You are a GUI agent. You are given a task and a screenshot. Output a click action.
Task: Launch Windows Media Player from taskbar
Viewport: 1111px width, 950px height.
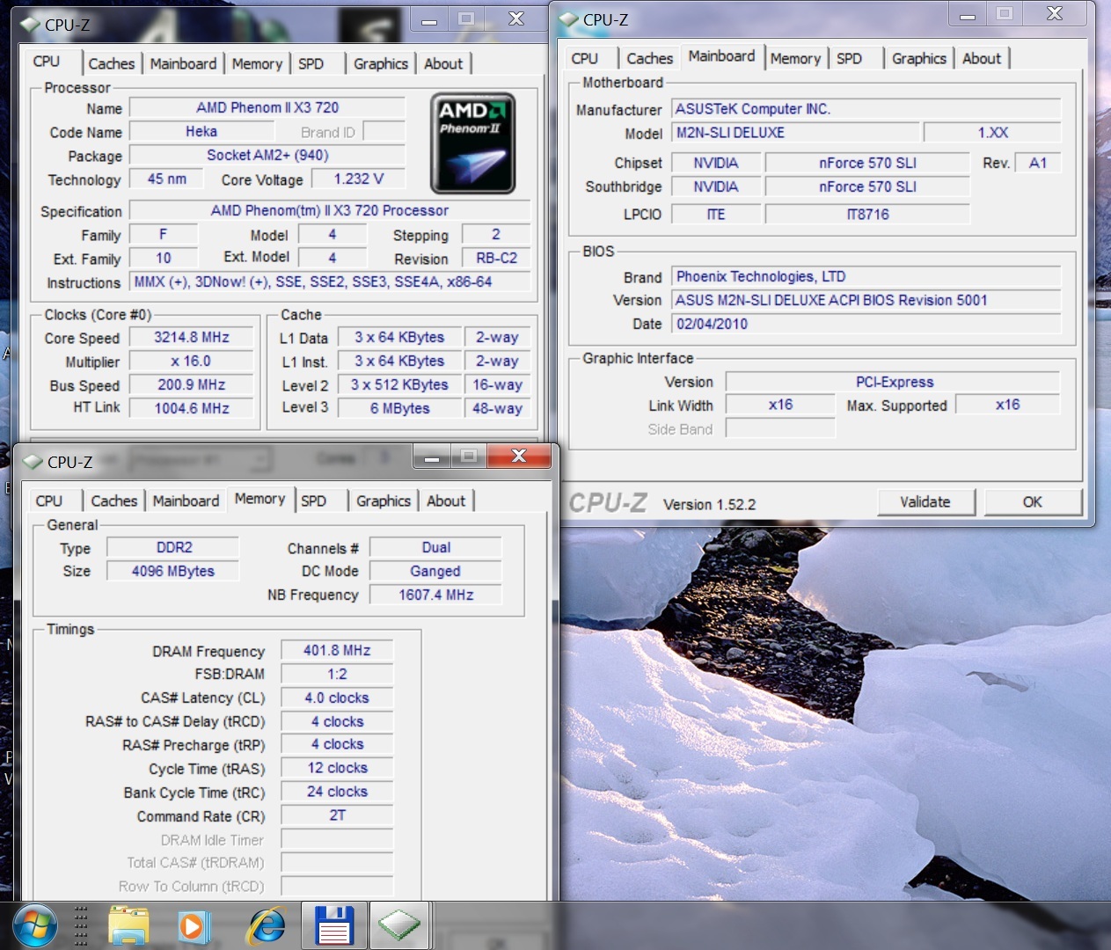point(194,926)
